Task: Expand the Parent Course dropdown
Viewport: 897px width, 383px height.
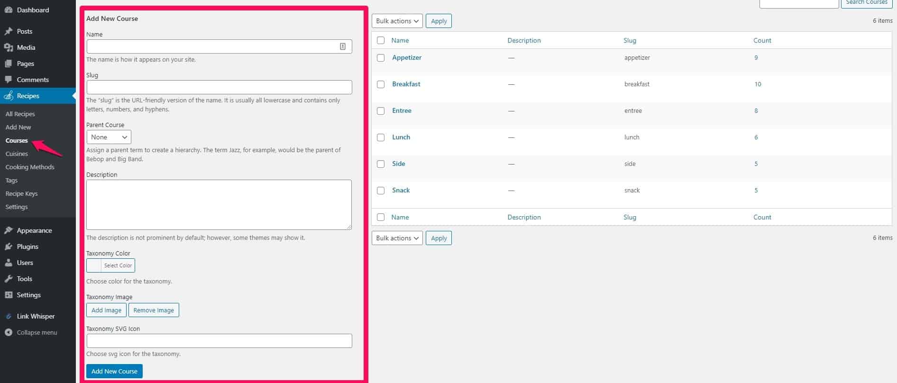Action: tap(109, 137)
